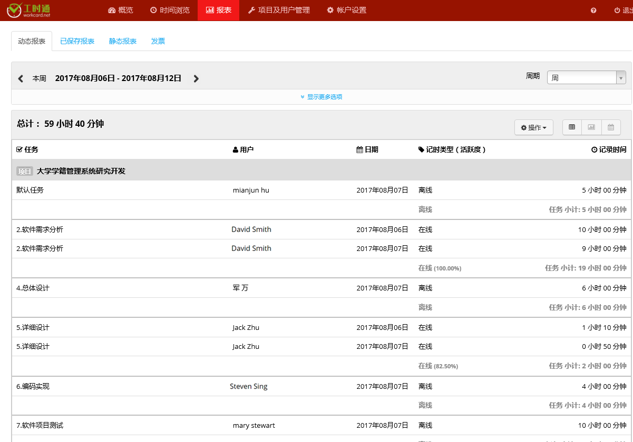Click the 记录时间 column header
633x442 pixels.
click(609, 150)
